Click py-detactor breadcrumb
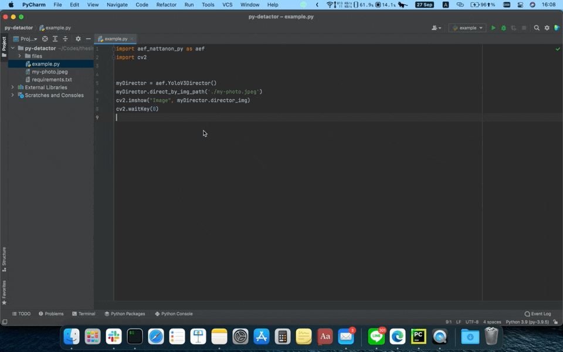 19,28
